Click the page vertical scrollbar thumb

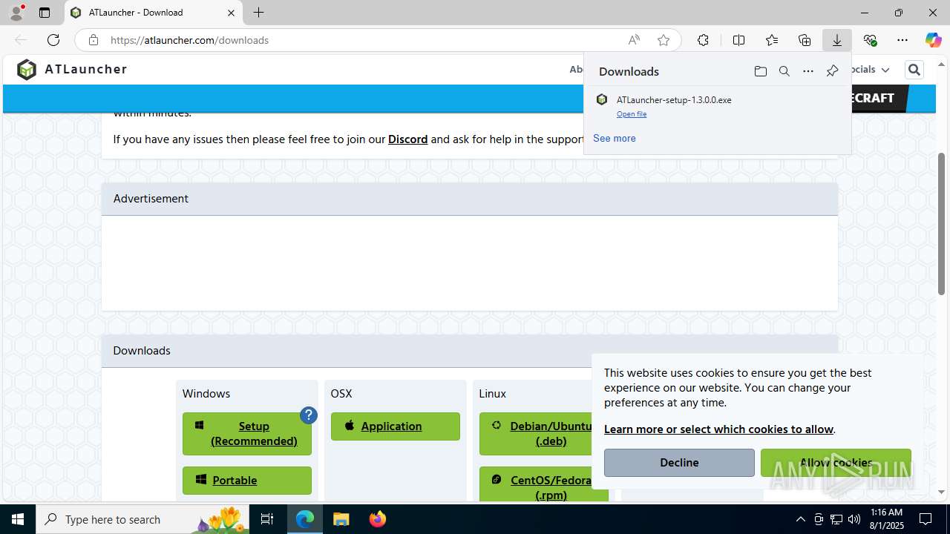click(942, 224)
